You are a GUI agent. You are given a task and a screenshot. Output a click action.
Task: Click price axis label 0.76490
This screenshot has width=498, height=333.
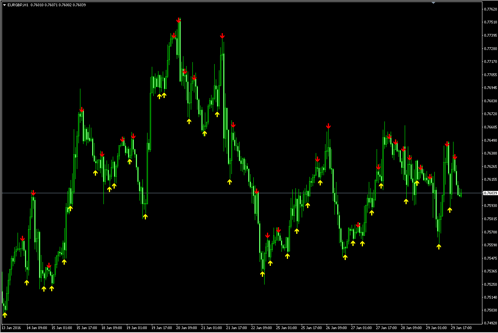(x=490, y=140)
